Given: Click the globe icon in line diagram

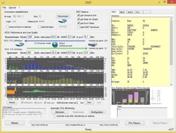Looking at the screenshot, I should [x=55, y=45].
